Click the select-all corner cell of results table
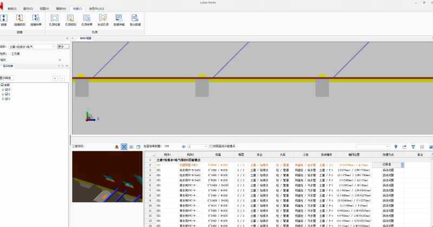 pos(150,155)
